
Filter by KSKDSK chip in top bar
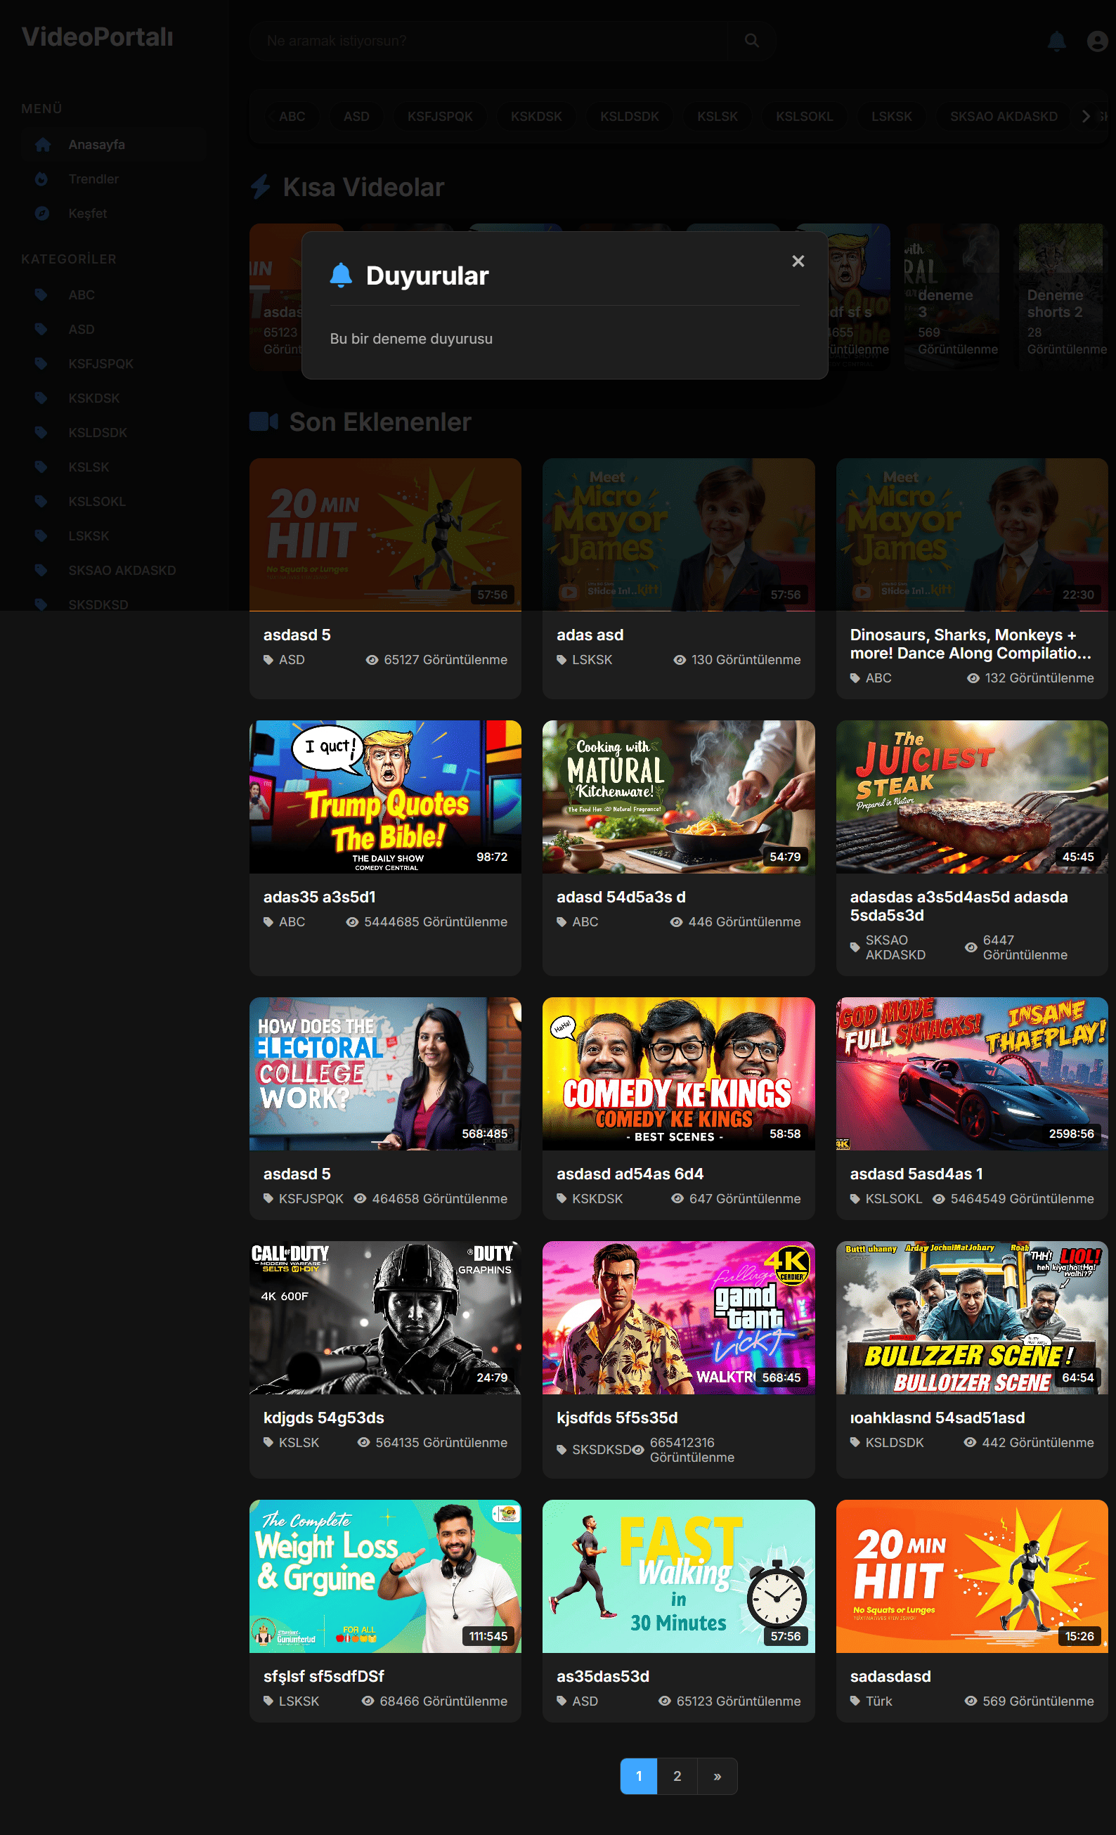536,116
